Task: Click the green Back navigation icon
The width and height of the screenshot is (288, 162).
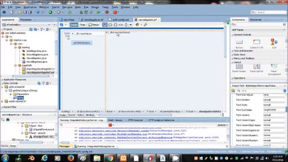Action: pos(50,12)
